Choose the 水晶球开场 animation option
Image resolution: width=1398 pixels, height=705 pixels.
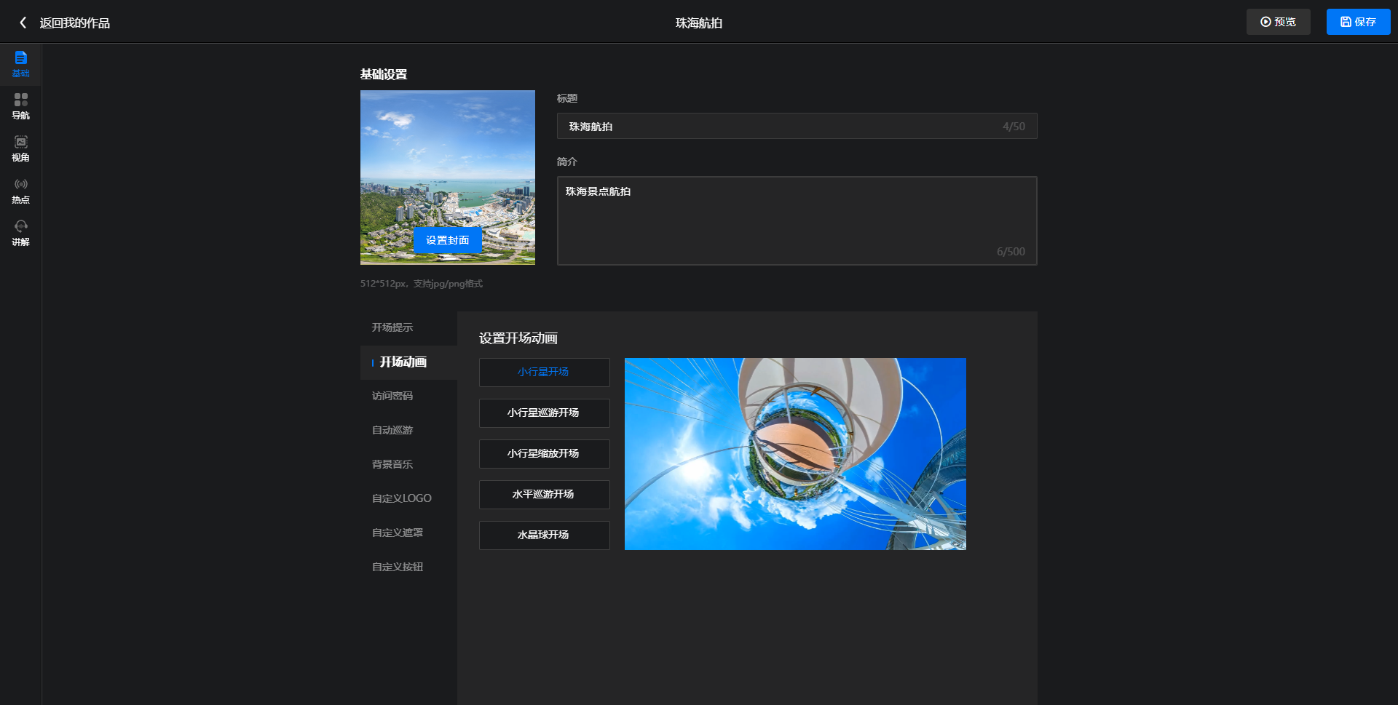tap(544, 535)
